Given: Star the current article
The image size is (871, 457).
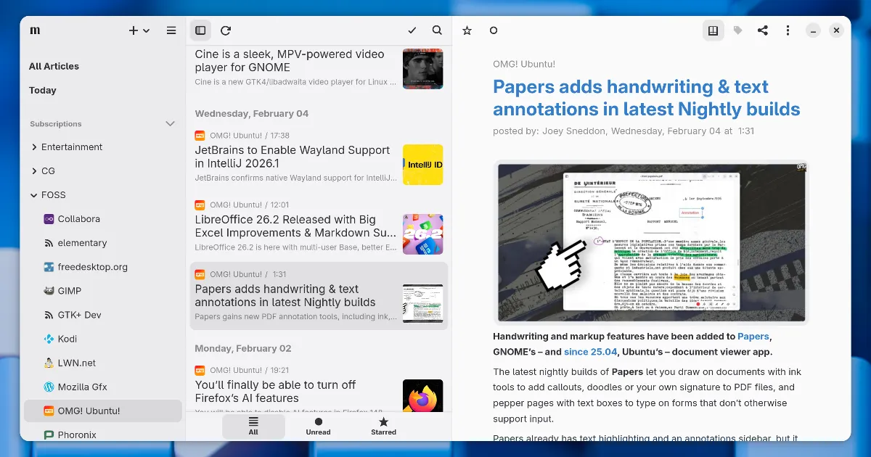Looking at the screenshot, I should [x=467, y=30].
